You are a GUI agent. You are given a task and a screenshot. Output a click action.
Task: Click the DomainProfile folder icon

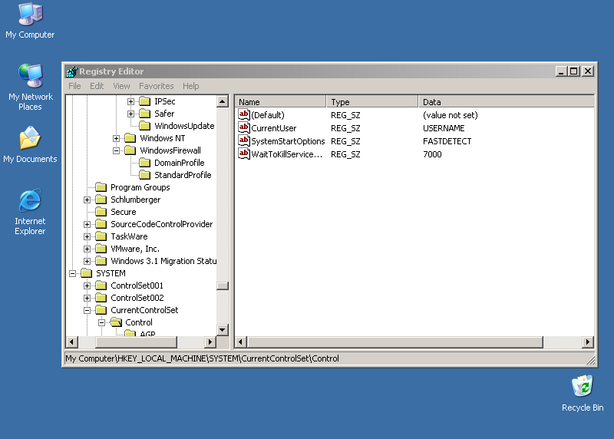pyautogui.click(x=145, y=163)
